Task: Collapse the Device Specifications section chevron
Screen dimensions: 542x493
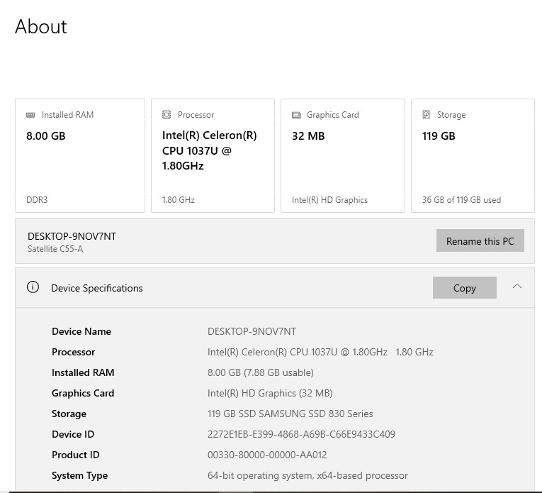Action: click(516, 287)
